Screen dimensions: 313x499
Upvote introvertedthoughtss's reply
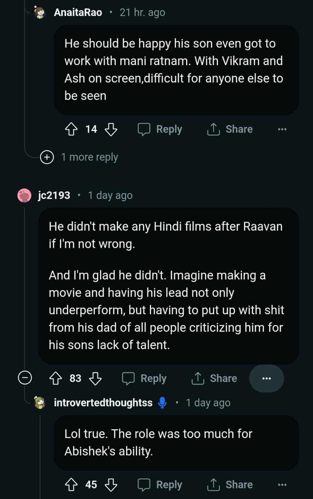[71, 485]
